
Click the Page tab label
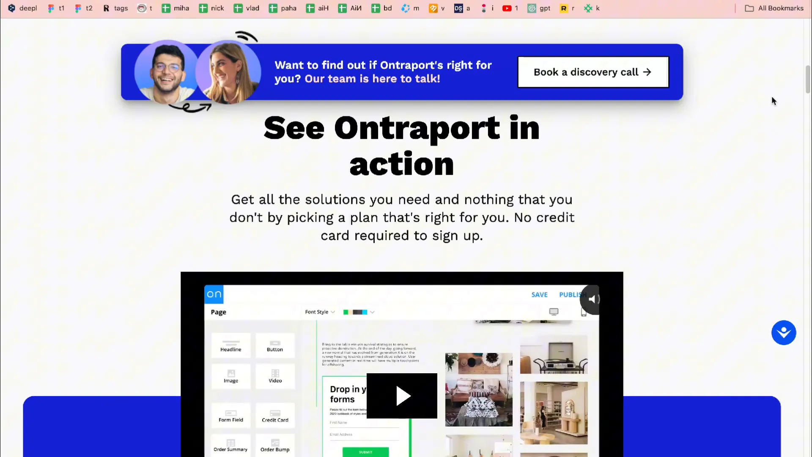click(218, 312)
